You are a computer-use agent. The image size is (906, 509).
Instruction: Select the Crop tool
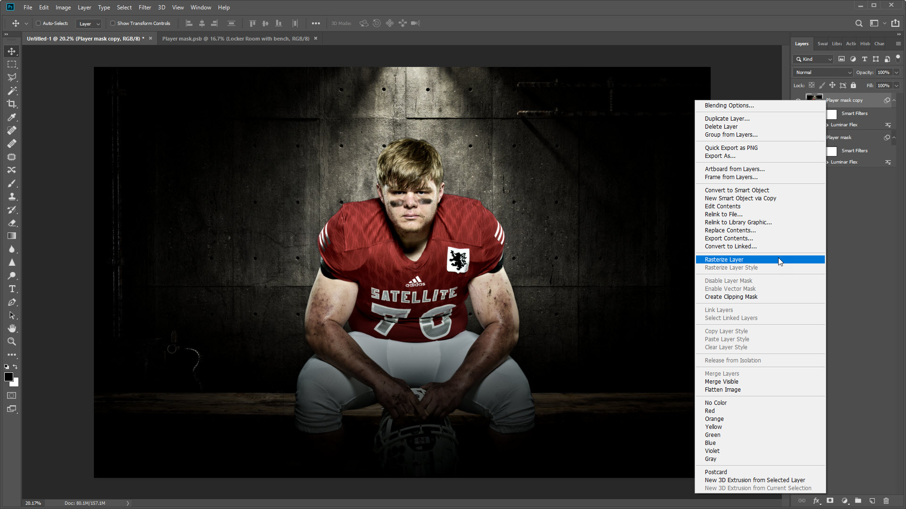12,104
